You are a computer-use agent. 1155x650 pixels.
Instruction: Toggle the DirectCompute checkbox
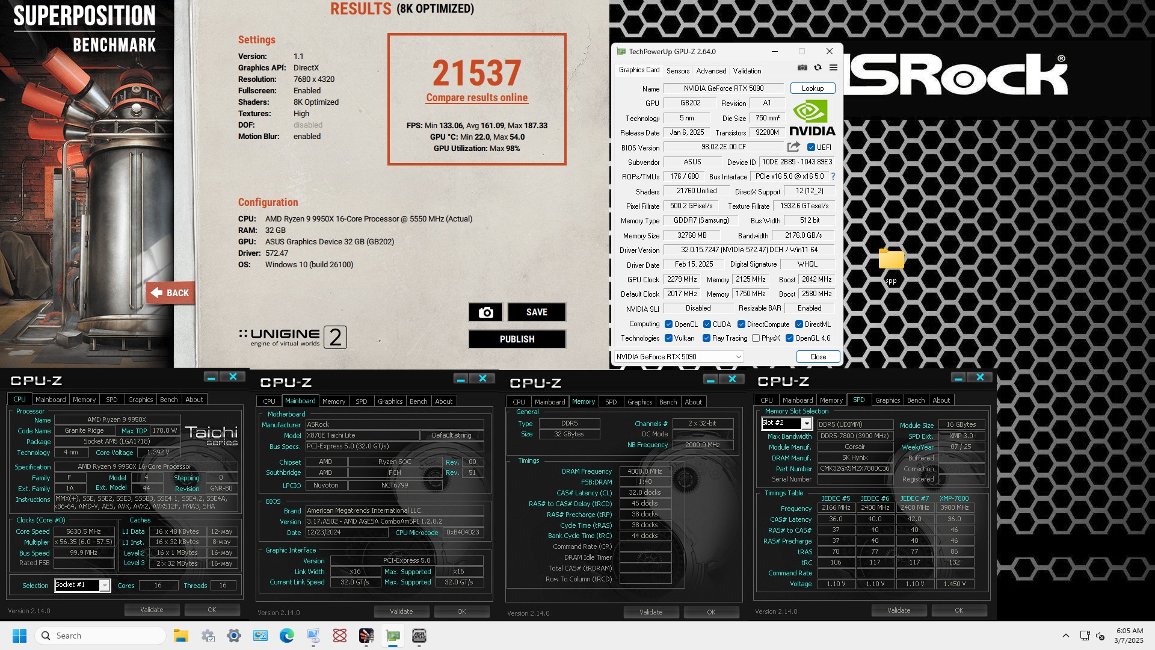click(x=741, y=324)
